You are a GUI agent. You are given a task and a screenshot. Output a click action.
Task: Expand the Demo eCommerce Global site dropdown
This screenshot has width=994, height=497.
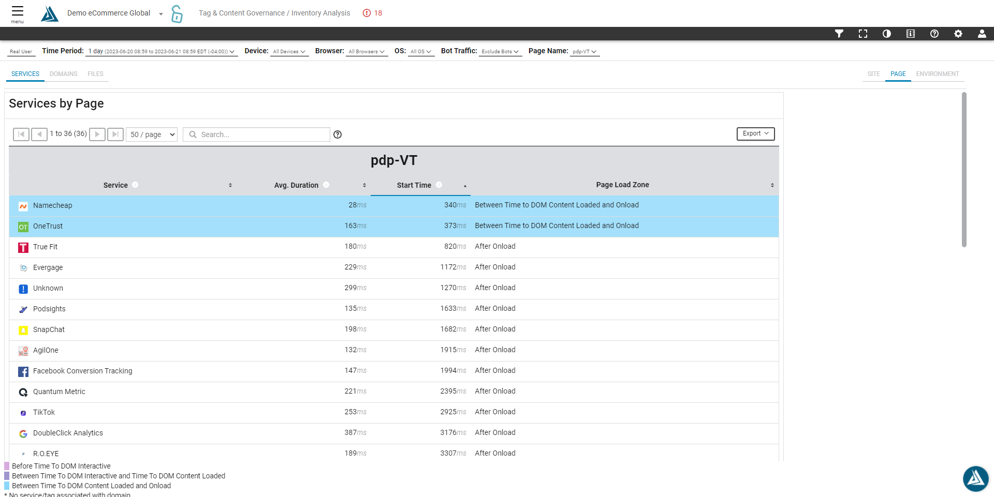161,14
